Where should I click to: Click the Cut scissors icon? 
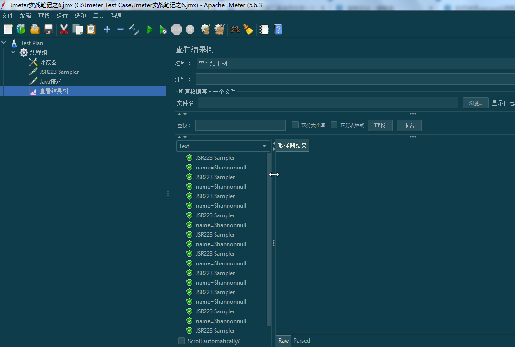(x=64, y=30)
